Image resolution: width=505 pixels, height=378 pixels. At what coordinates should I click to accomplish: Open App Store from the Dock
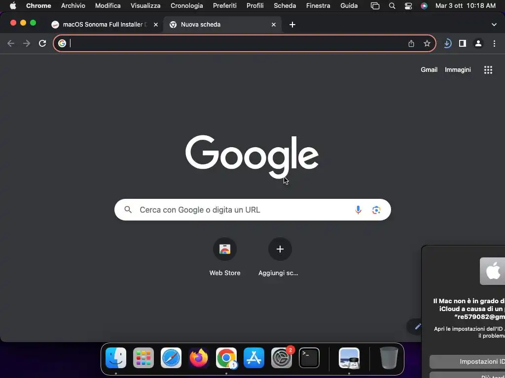(254, 358)
